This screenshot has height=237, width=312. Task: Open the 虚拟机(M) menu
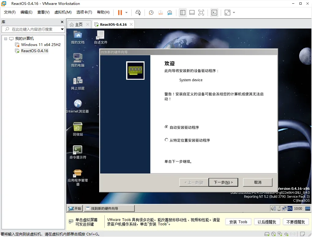[x=63, y=12]
